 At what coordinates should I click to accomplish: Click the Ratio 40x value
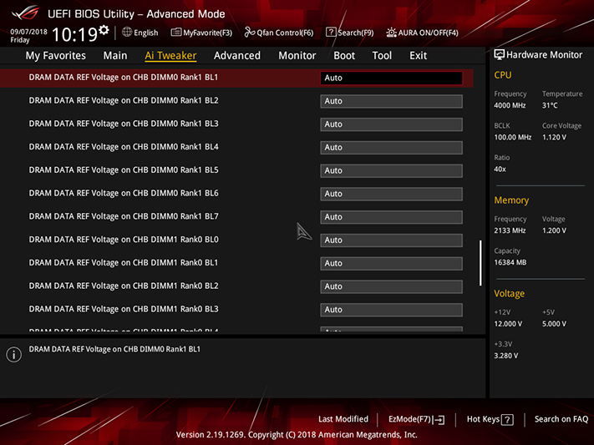[x=500, y=169]
